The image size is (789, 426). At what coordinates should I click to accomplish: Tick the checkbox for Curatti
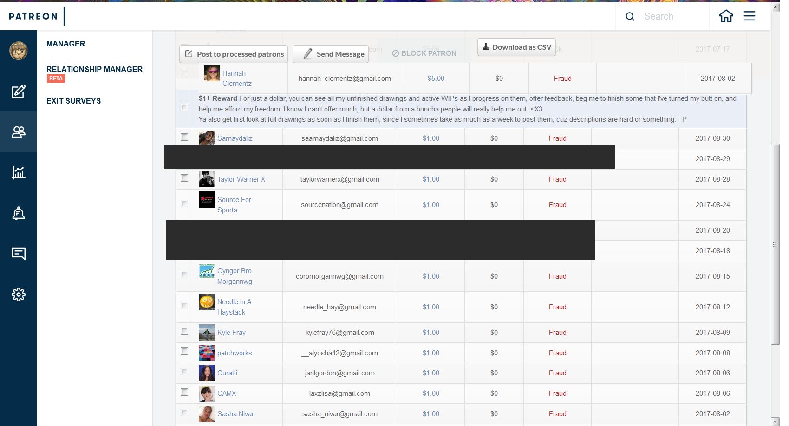(x=184, y=372)
